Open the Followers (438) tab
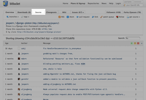The height and width of the screenshot is (100, 146). (114, 12)
